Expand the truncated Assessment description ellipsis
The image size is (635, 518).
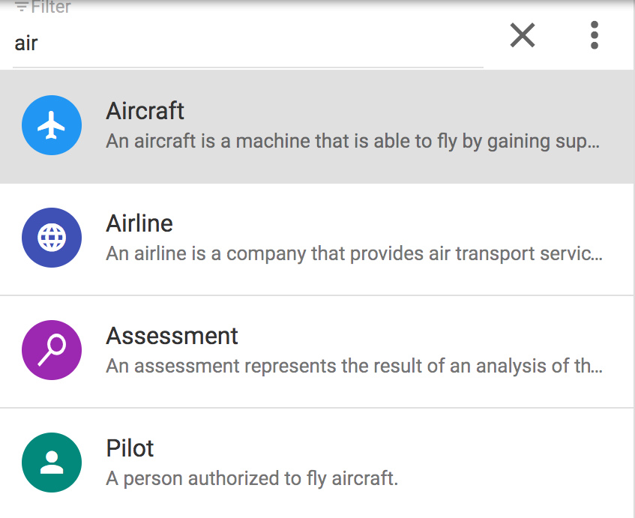(597, 367)
